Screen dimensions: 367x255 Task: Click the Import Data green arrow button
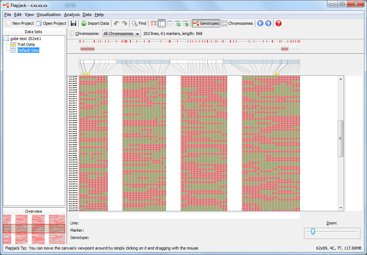point(95,23)
